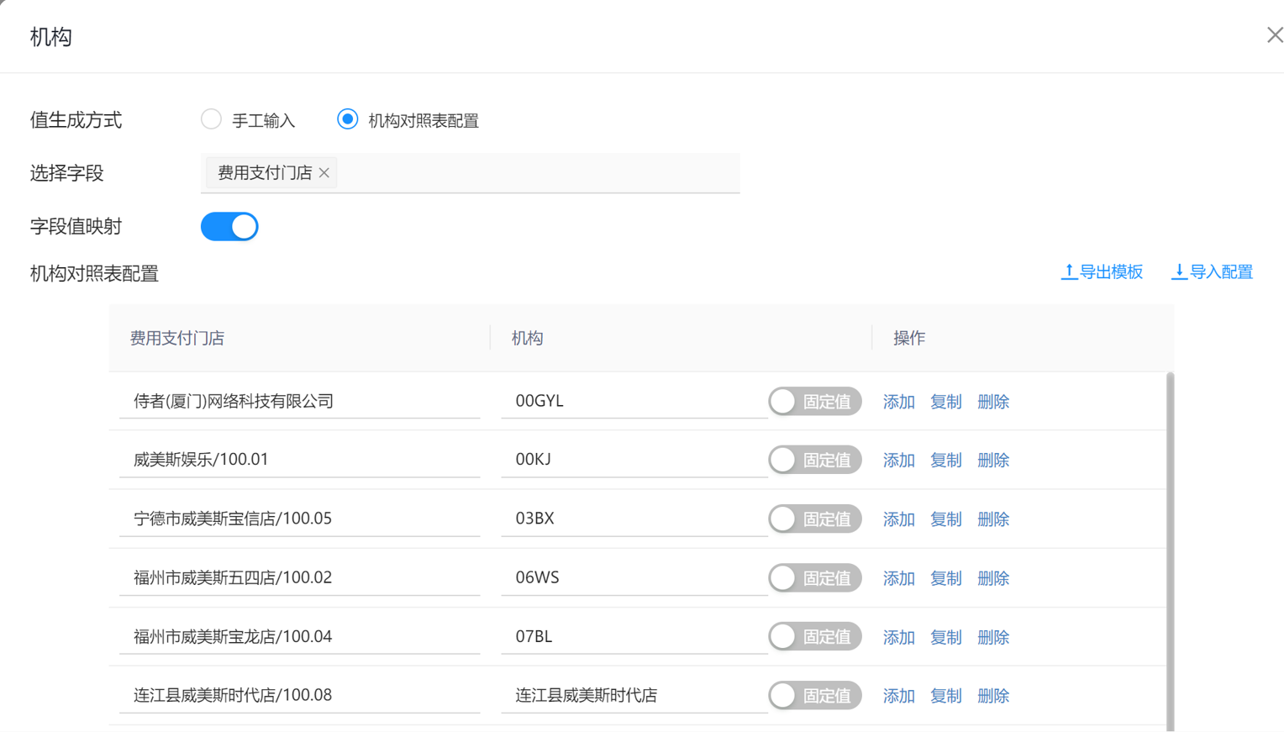Click 复制 on the 03BX row
The height and width of the screenshot is (732, 1284).
pyautogui.click(x=945, y=519)
